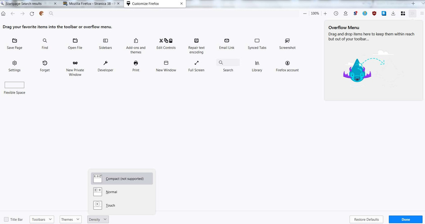
Task: Click the uBlock Origin shield icon
Action: tap(374, 14)
